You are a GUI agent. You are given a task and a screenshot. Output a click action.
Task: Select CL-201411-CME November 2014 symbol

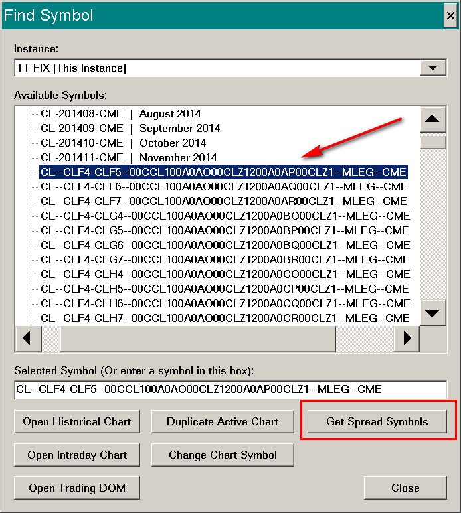pyautogui.click(x=128, y=157)
